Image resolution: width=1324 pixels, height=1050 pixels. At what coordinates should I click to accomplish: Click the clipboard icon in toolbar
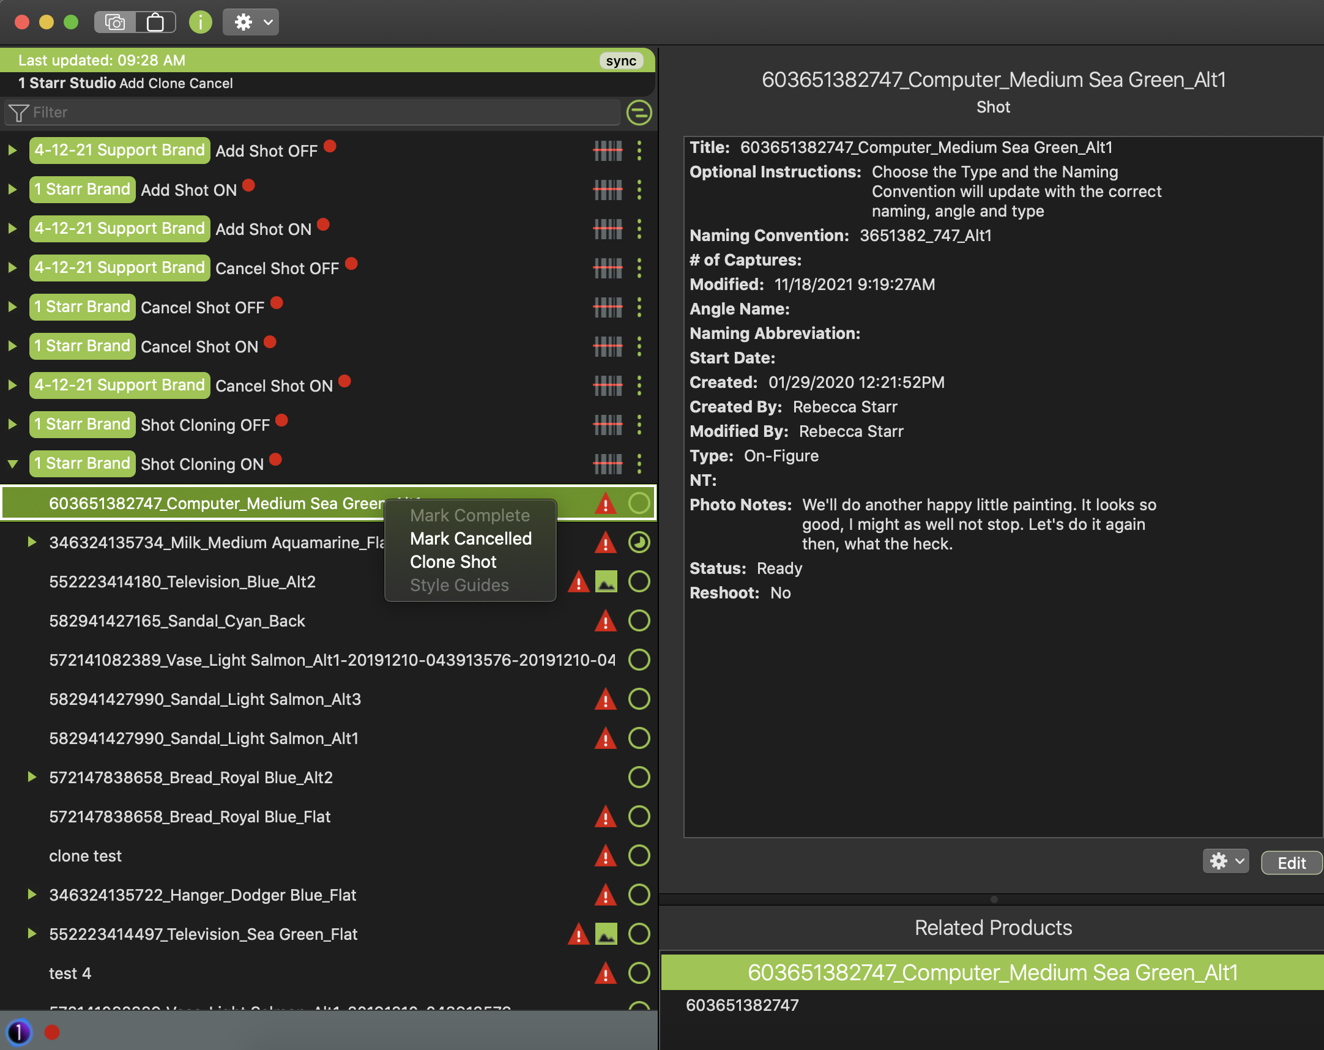pyautogui.click(x=155, y=23)
